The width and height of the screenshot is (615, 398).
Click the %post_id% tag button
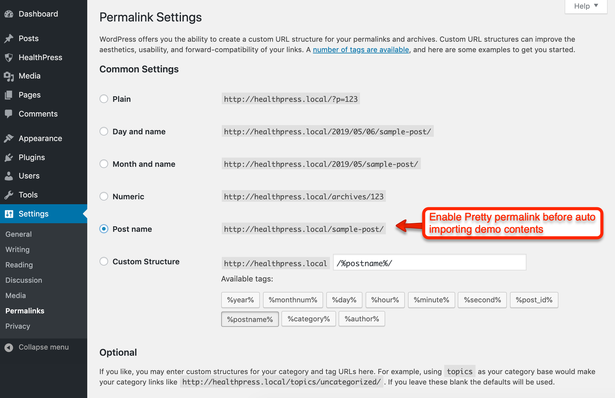pos(534,300)
